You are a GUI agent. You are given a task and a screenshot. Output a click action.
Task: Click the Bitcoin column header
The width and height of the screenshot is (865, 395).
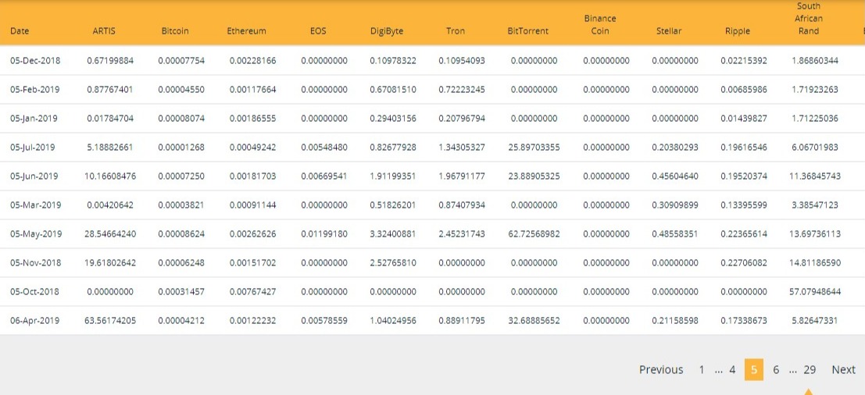tap(175, 31)
